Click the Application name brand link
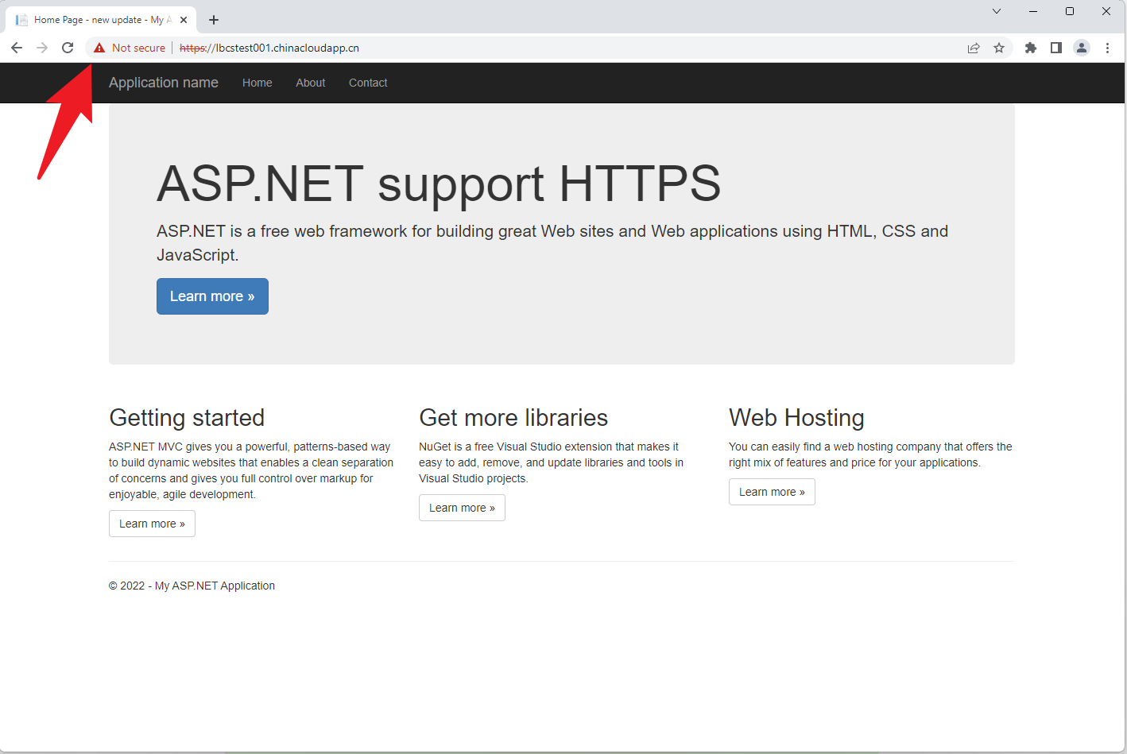The width and height of the screenshot is (1127, 754). coord(164,83)
